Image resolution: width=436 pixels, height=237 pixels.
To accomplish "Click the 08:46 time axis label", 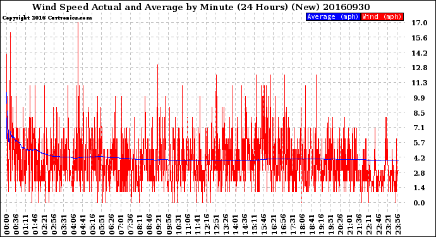I will click(149, 224).
